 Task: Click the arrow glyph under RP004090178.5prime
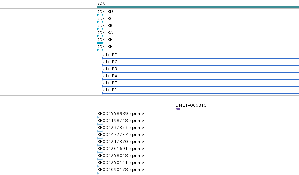point(98,173)
